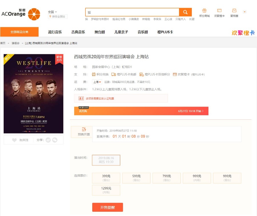Expand the small arrow dropdown beside 聚特惠
Image resolution: width=257 pixels, height=216 pixels.
click(x=244, y=12)
